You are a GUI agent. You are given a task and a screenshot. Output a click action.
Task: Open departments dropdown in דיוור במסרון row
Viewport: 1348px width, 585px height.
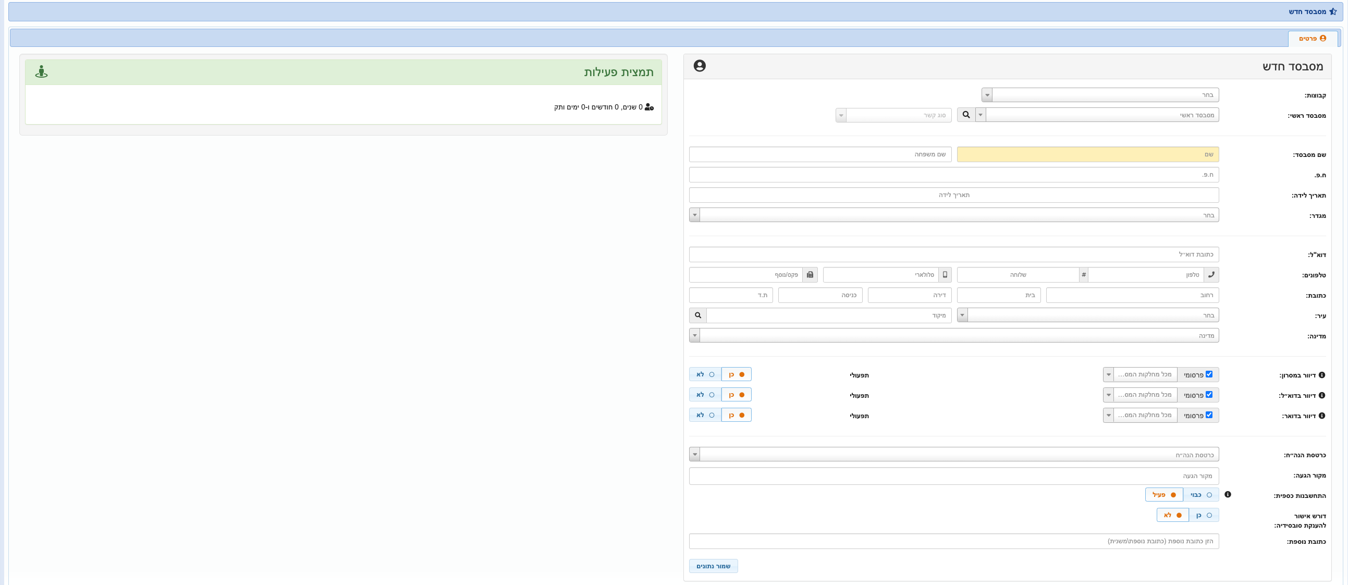click(x=1140, y=374)
